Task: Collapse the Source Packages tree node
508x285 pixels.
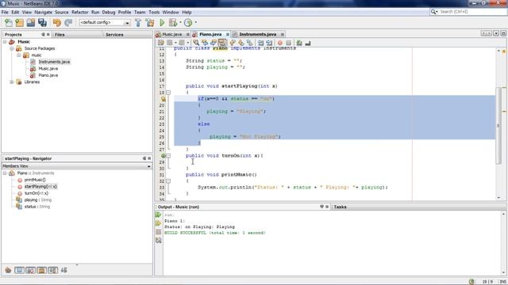Action: (x=12, y=48)
